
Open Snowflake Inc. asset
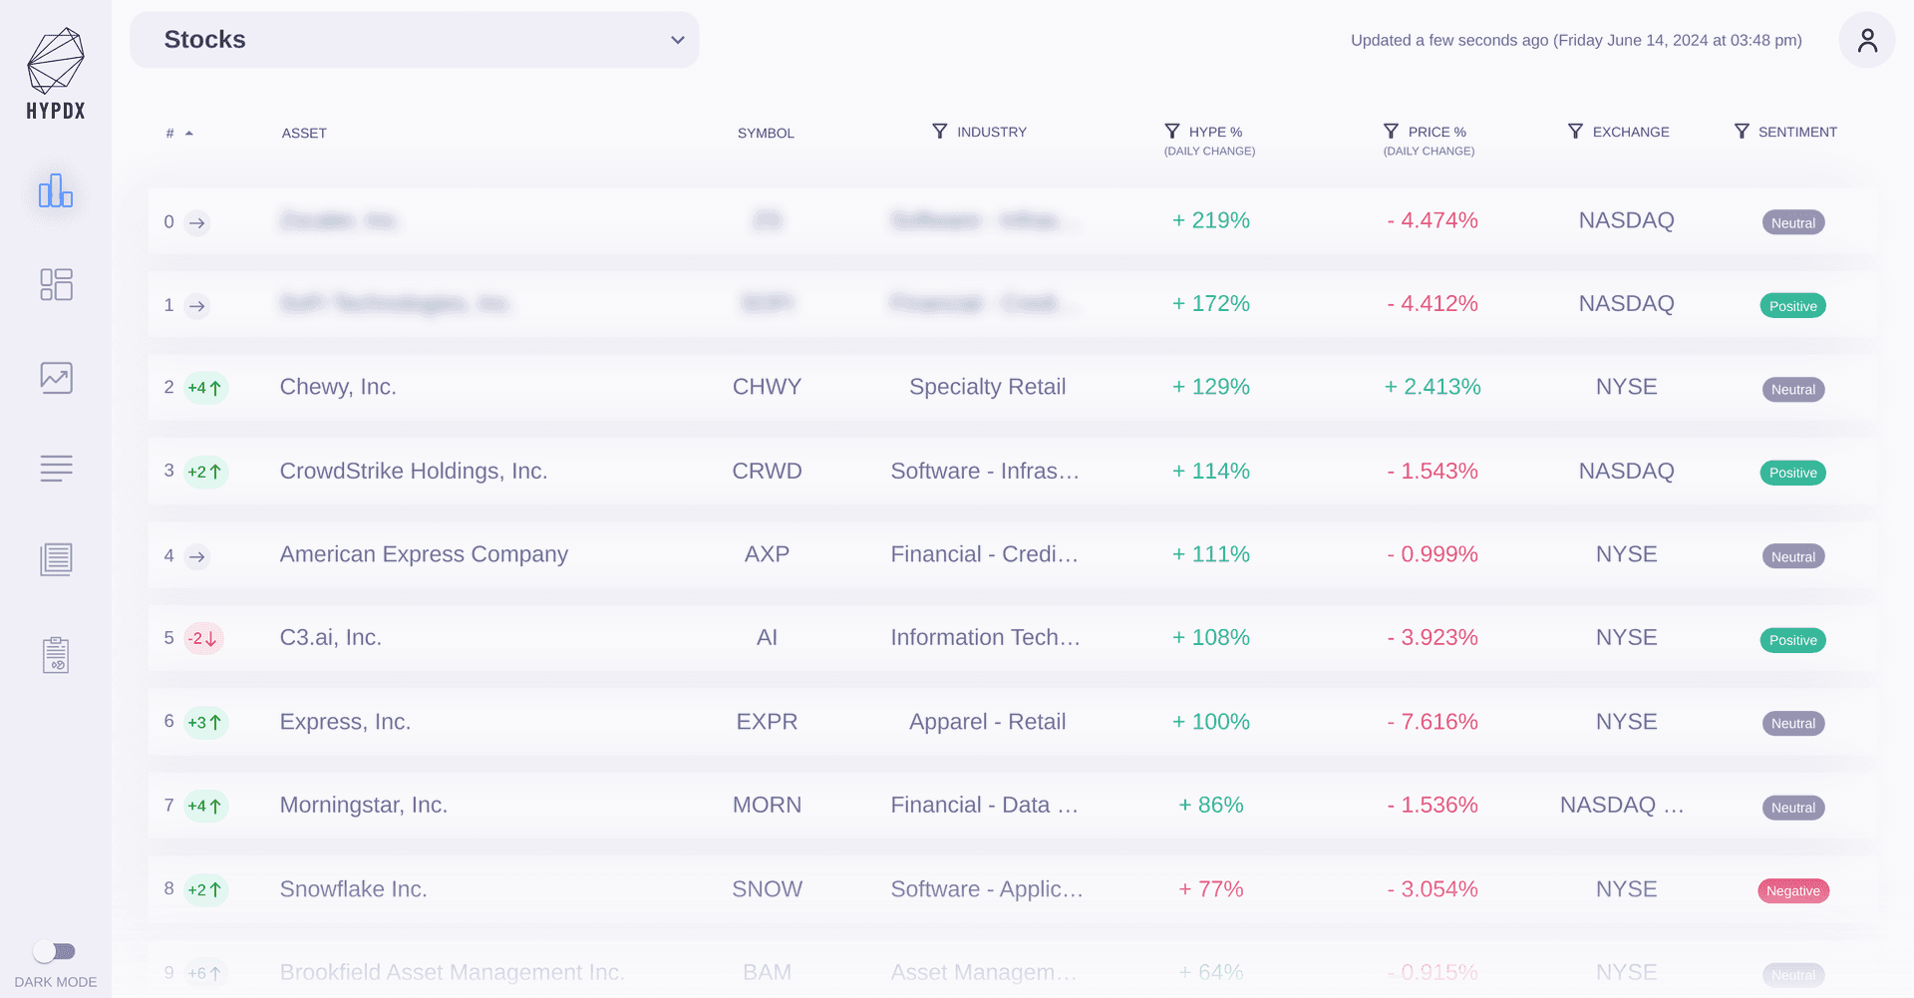tap(353, 888)
